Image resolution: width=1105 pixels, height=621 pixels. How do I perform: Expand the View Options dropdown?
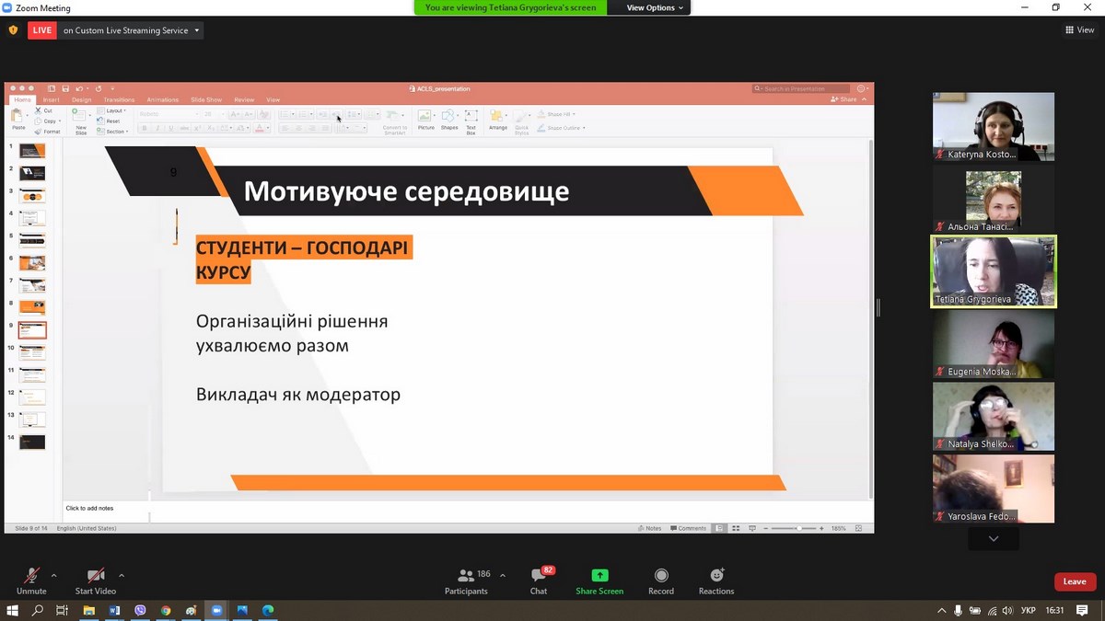pyautogui.click(x=656, y=7)
